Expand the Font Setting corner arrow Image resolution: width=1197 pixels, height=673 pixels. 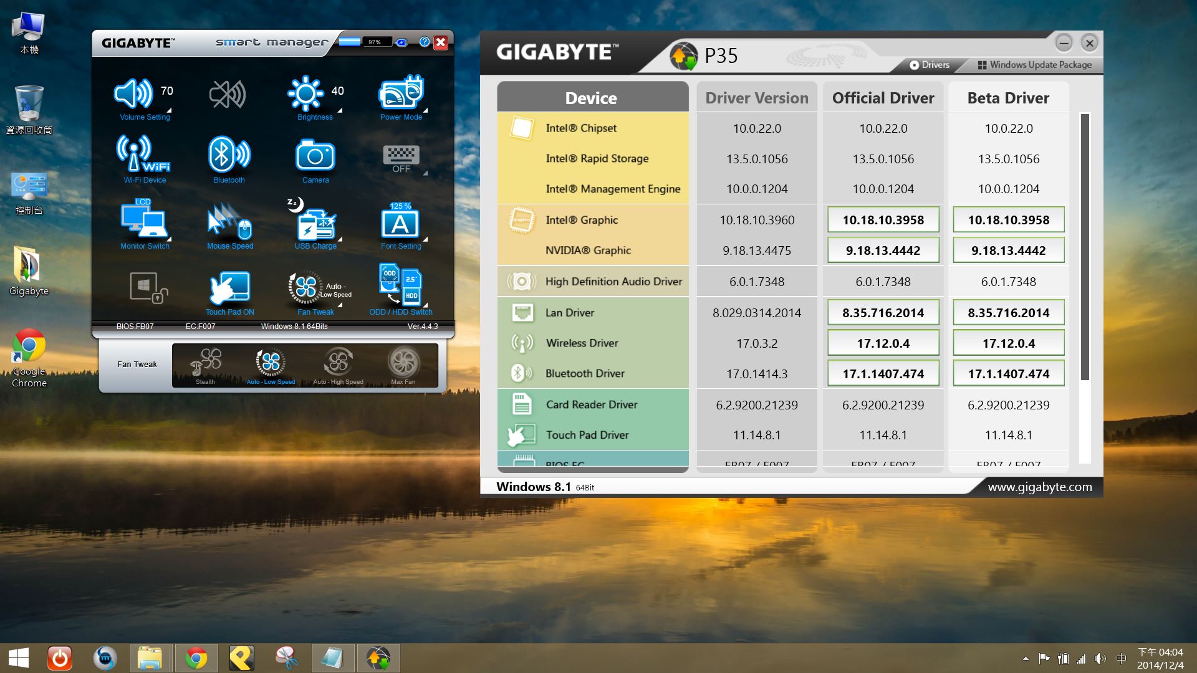[x=425, y=239]
